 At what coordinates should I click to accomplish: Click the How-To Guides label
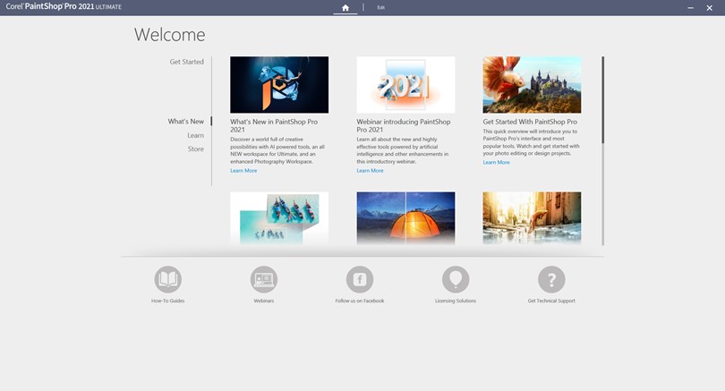pos(168,301)
